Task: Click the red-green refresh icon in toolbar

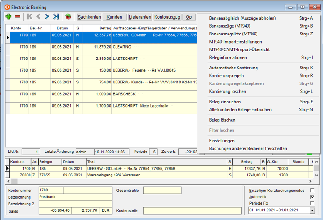Action: point(68,17)
